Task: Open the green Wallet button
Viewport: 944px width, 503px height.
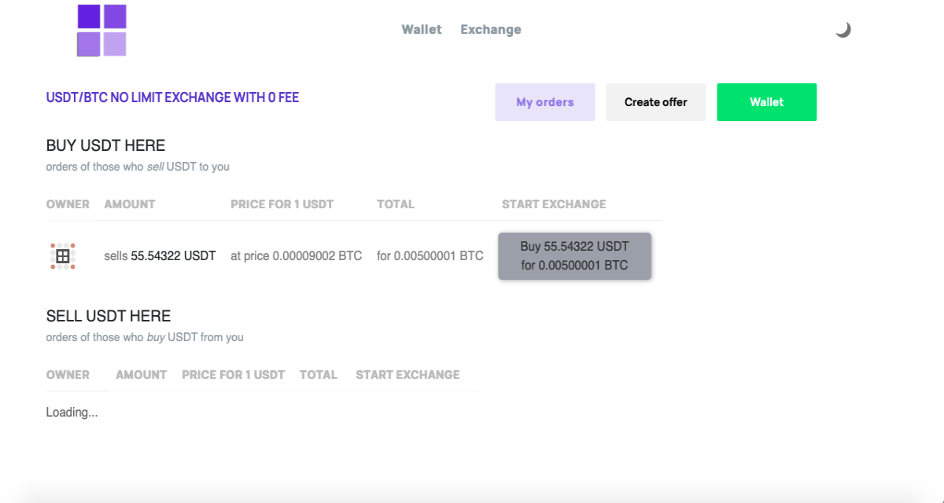Action: 767,102
